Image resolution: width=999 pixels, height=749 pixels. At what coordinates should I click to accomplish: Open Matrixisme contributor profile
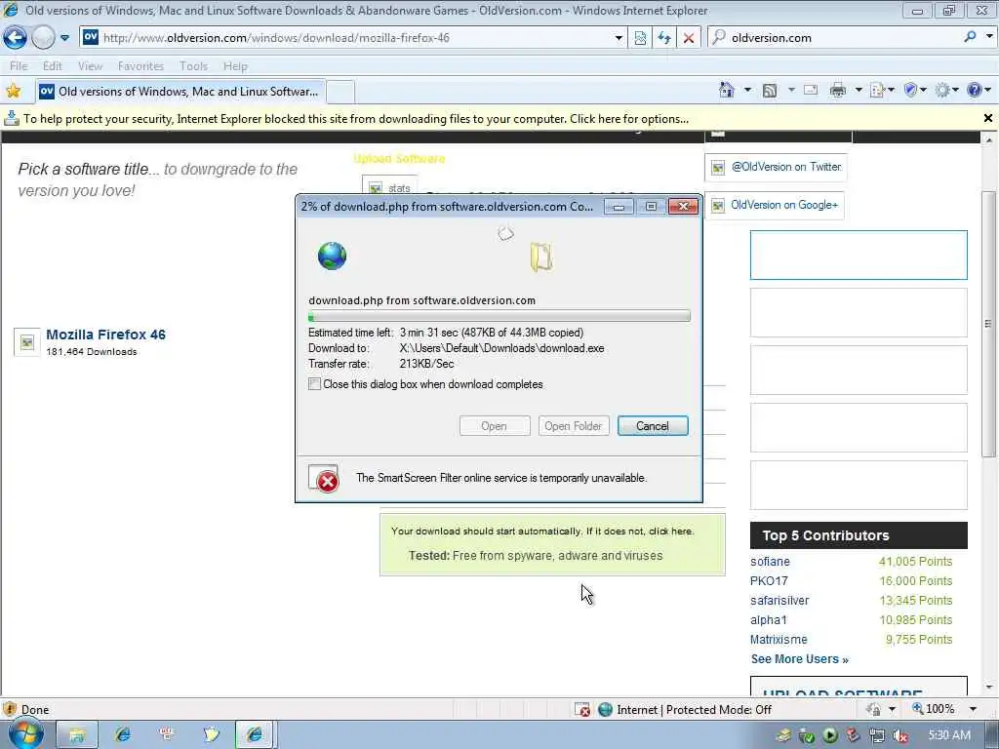779,640
